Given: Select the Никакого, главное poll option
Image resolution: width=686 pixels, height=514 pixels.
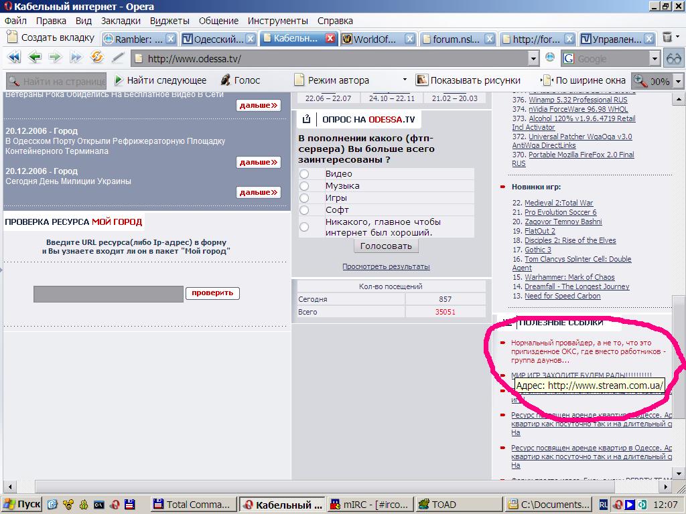Looking at the screenshot, I should 304,227.
